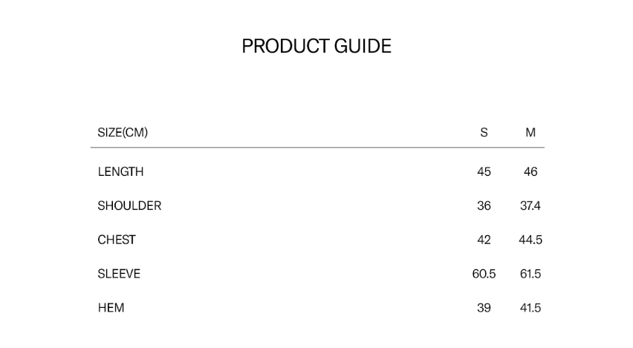Select the SIZE(CM) header label
The width and height of the screenshot is (633, 348).
(x=123, y=133)
